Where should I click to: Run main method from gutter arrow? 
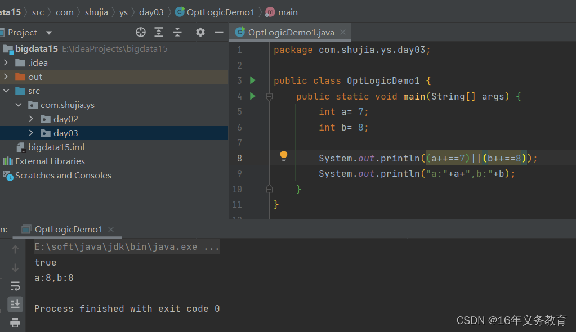tap(253, 96)
